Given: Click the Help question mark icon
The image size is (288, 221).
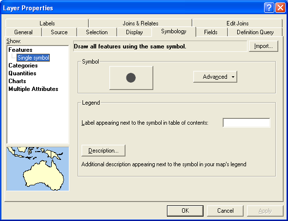Looking at the screenshot, I should 269,8.
